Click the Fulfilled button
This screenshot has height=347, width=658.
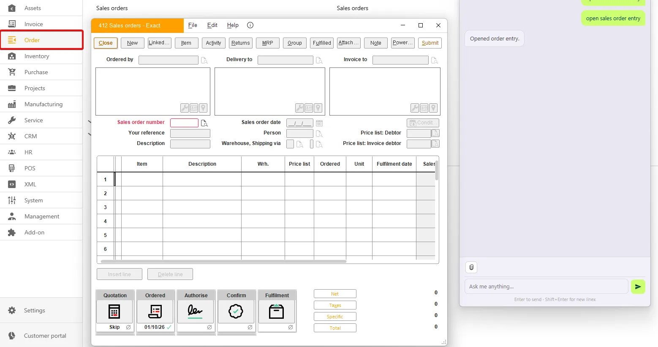pyautogui.click(x=322, y=43)
